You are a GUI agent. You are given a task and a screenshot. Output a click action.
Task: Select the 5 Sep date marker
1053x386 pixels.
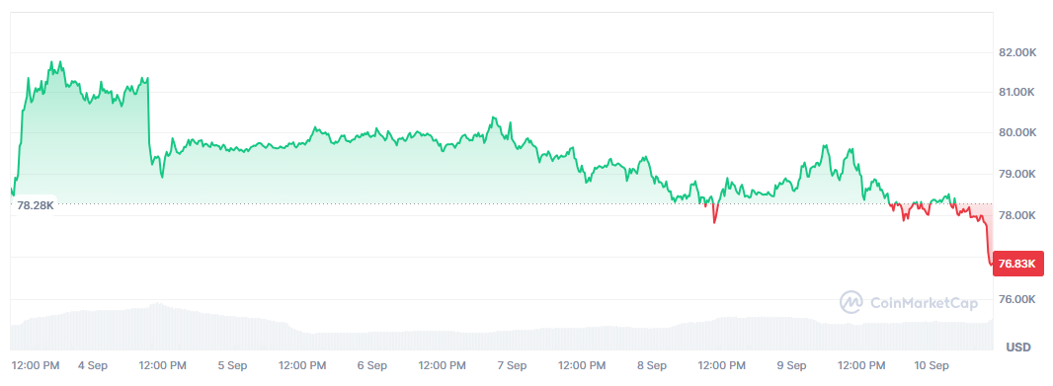click(232, 366)
